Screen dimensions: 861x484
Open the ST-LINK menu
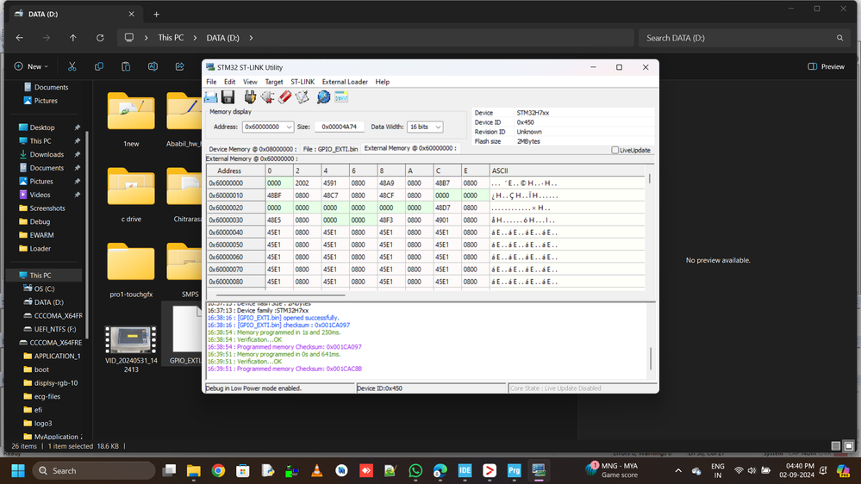tap(303, 82)
